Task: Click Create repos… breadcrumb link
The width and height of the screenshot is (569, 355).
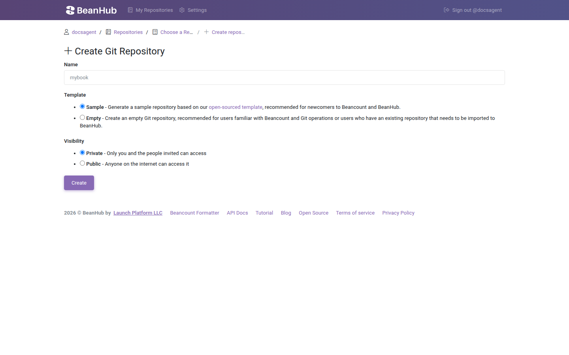Action: coord(228,32)
